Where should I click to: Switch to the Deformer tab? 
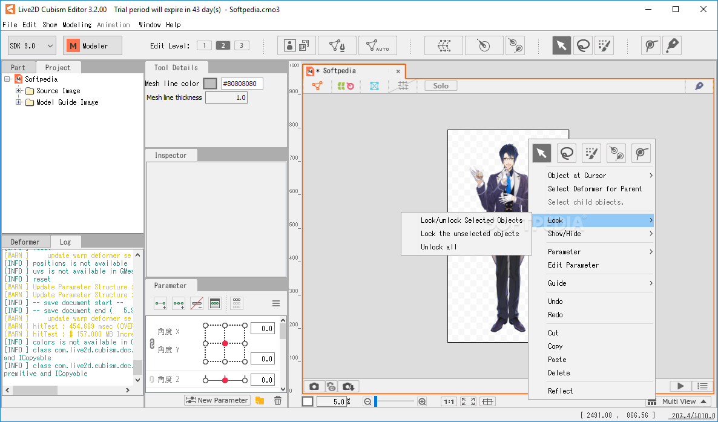(25, 242)
